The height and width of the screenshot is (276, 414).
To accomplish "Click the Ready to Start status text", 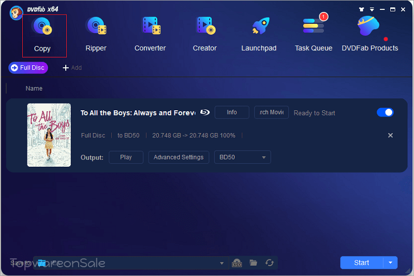I will click(314, 113).
